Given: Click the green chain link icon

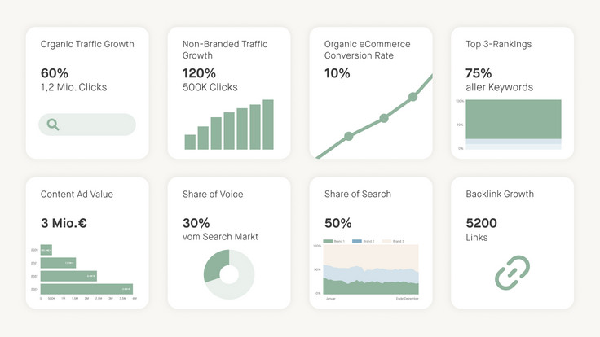Looking at the screenshot, I should point(513,272).
